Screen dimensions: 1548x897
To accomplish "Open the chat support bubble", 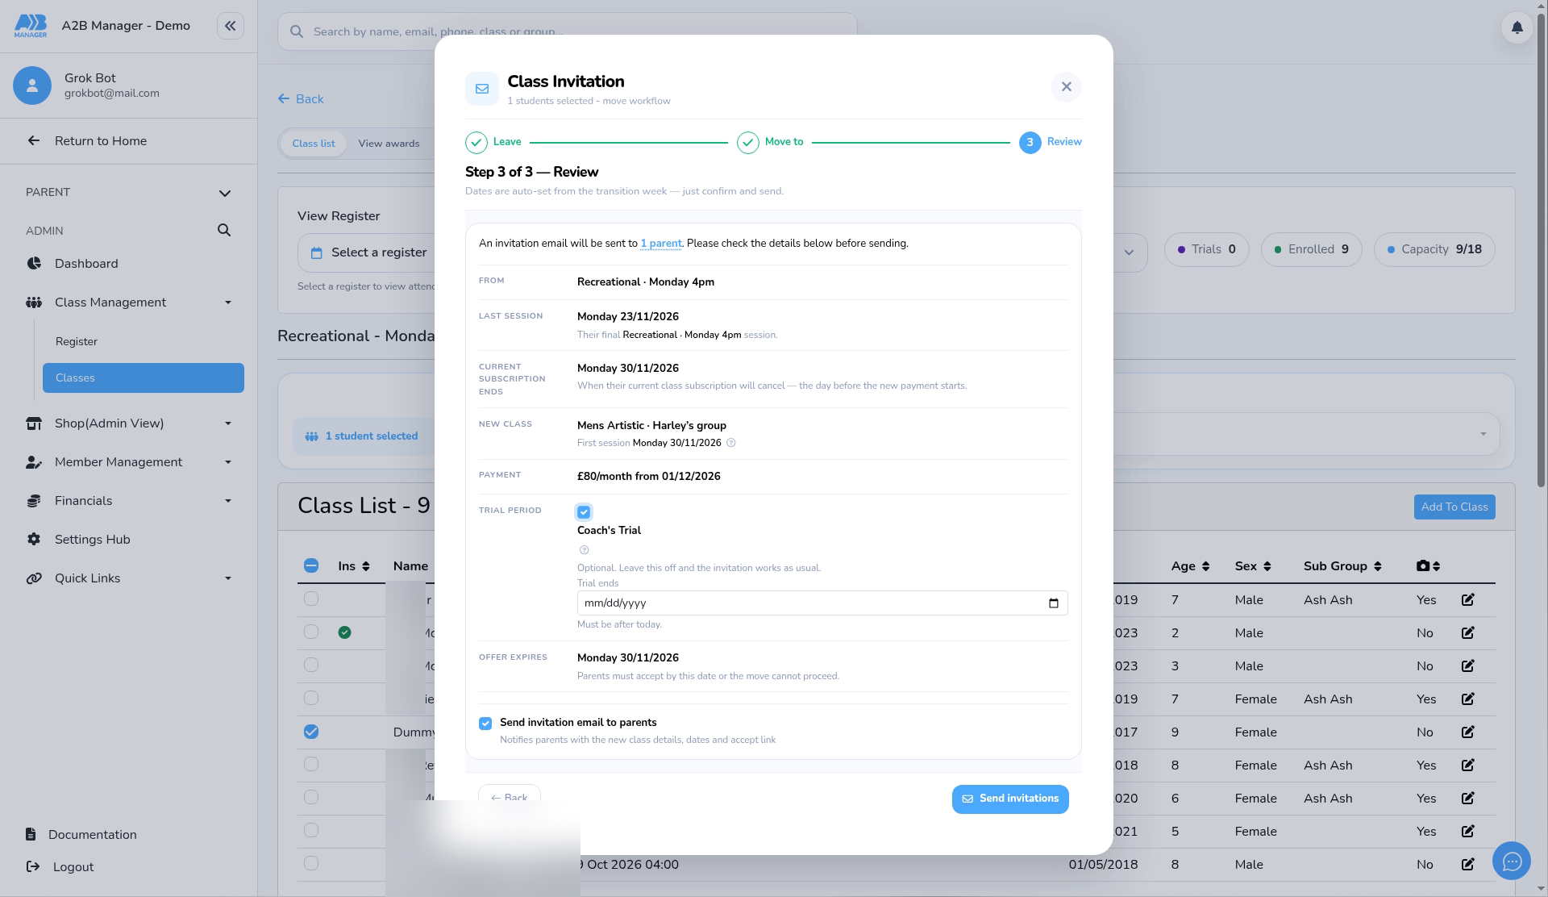I will click(1512, 862).
